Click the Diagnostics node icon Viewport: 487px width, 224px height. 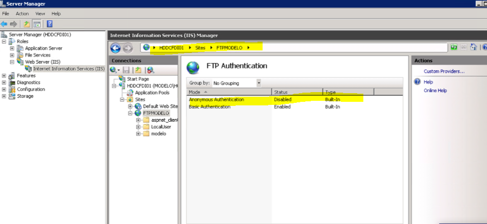12,82
